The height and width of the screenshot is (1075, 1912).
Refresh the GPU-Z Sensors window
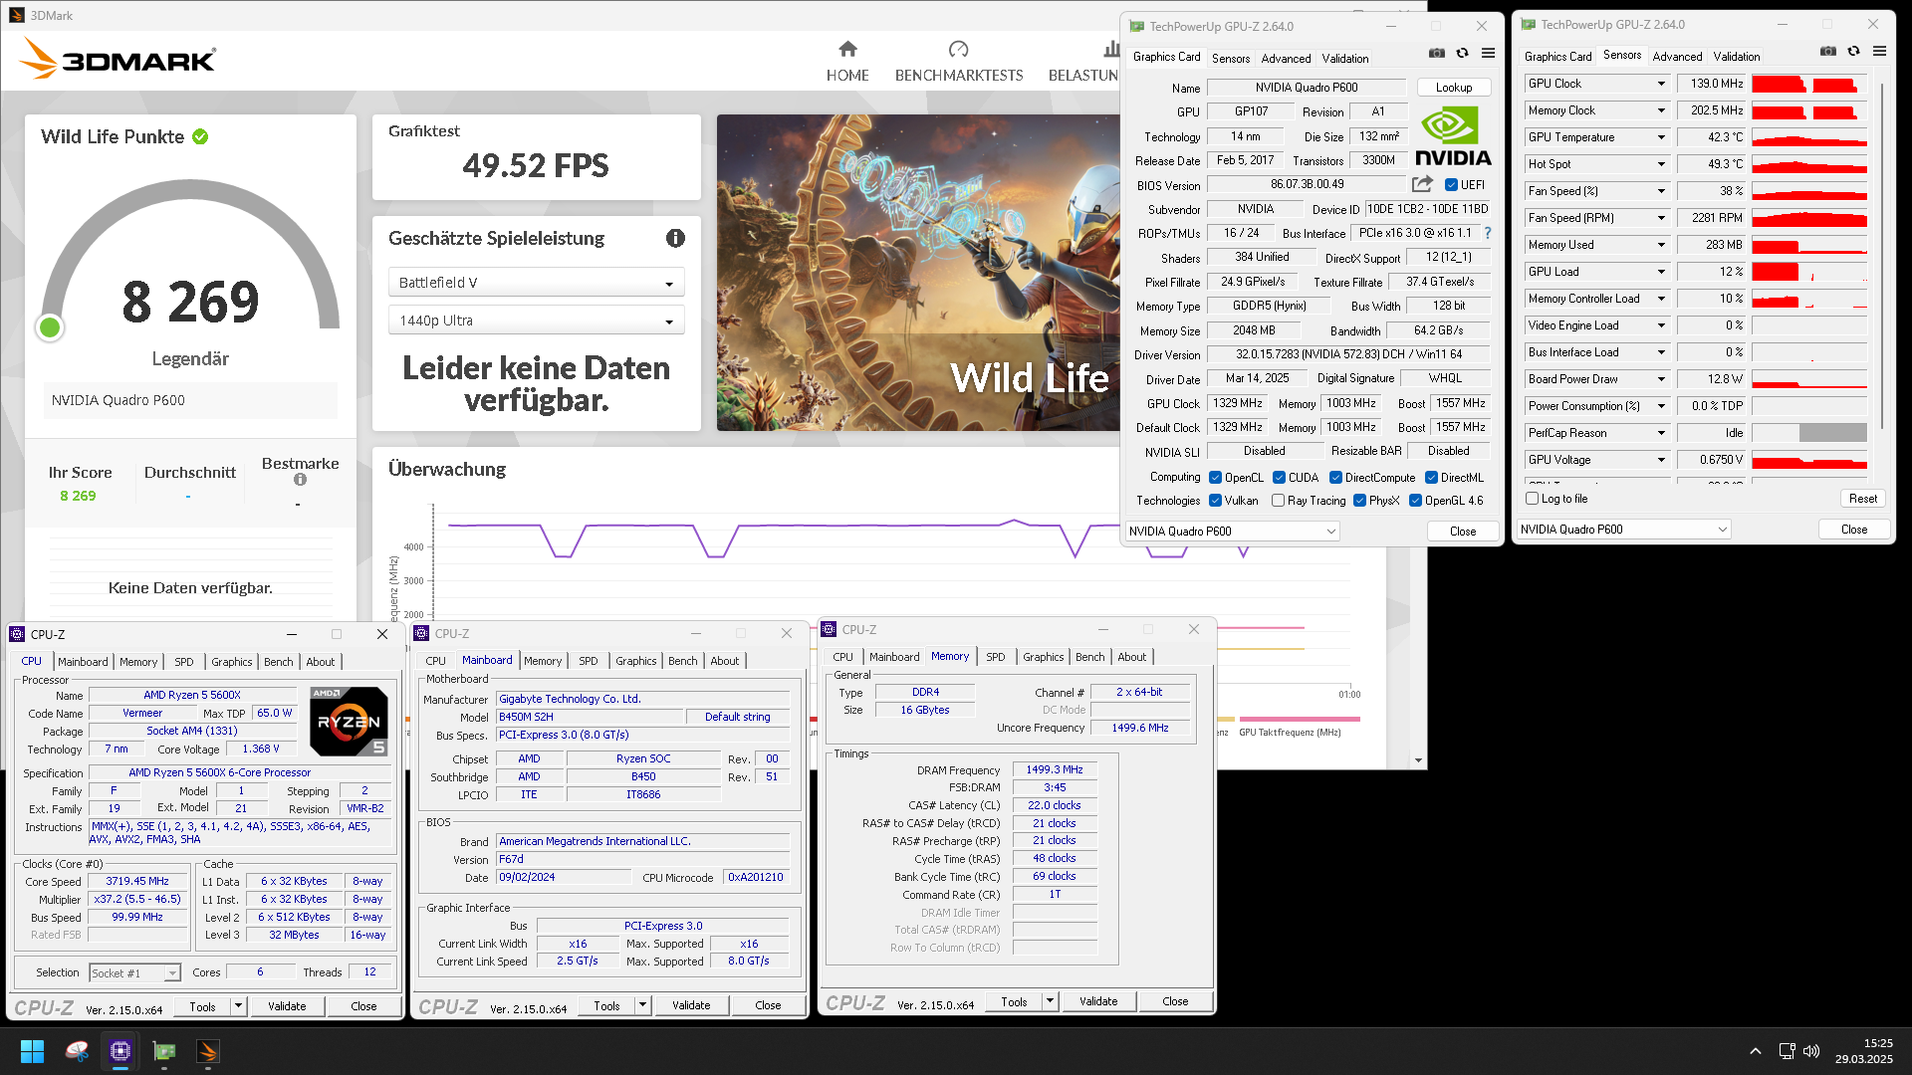tap(1853, 52)
